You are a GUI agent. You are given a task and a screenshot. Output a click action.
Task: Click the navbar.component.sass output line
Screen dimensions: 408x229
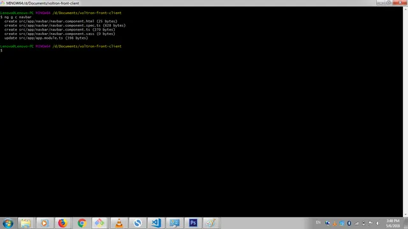[x=59, y=34]
